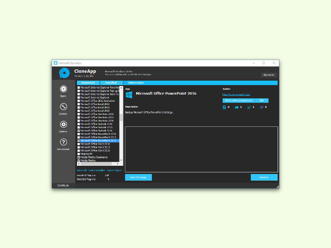This screenshot has width=331, height=248.
Task: Click the registry count icon
Action: [249, 107]
